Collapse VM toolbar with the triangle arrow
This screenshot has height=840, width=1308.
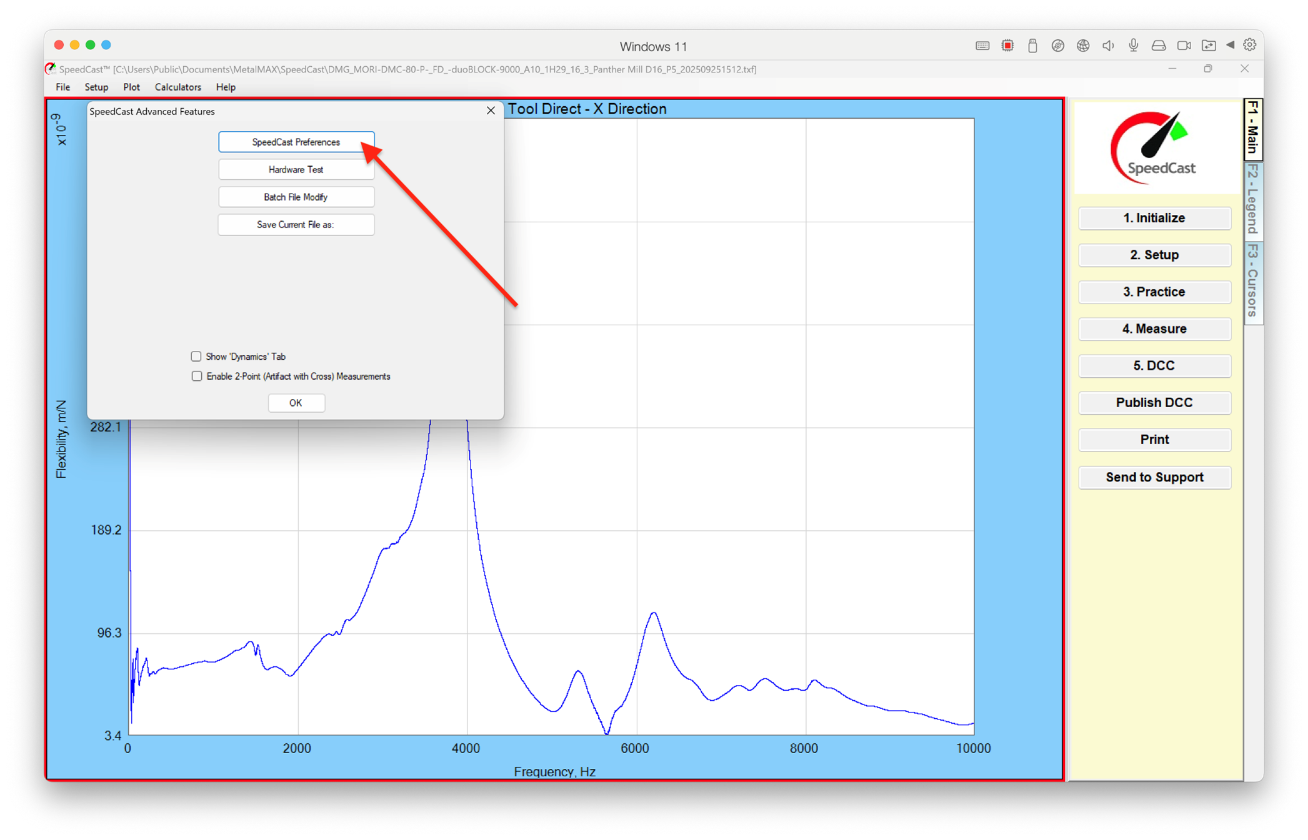[x=1230, y=45]
